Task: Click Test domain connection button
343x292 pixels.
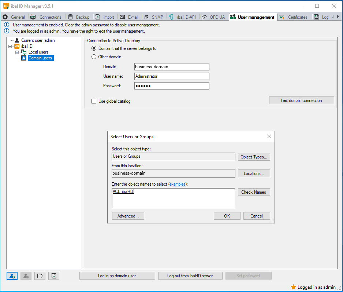Action: tap(301, 101)
